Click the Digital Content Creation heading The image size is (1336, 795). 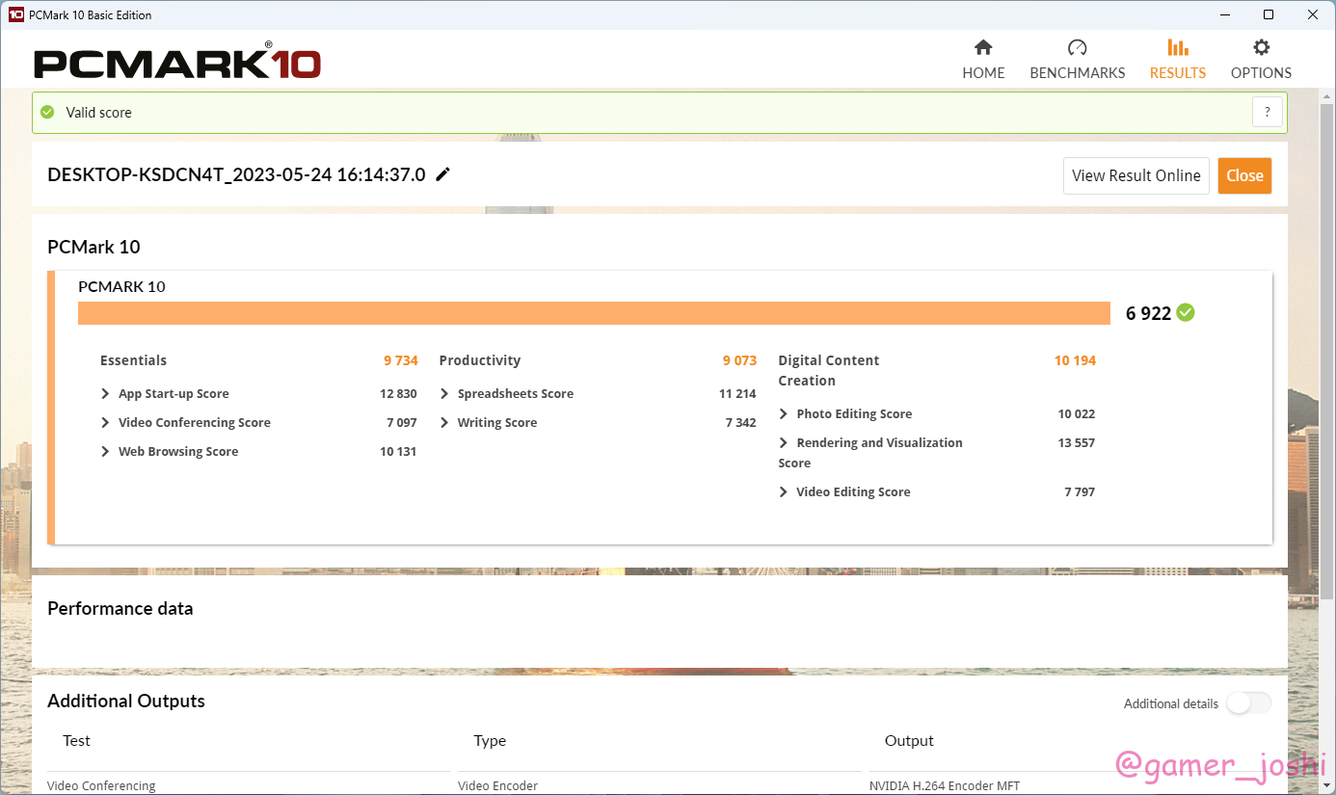[x=829, y=370]
